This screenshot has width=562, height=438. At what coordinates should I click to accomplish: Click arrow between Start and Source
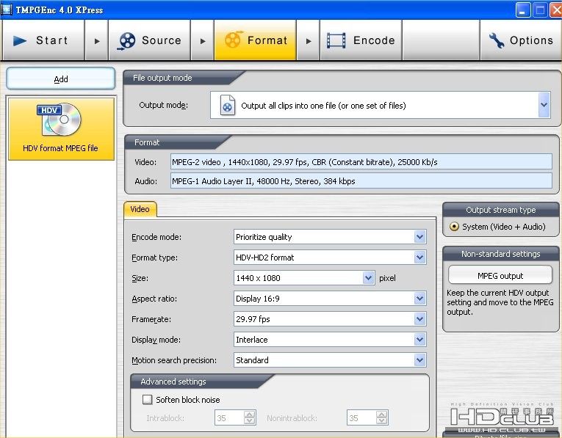pyautogui.click(x=97, y=41)
